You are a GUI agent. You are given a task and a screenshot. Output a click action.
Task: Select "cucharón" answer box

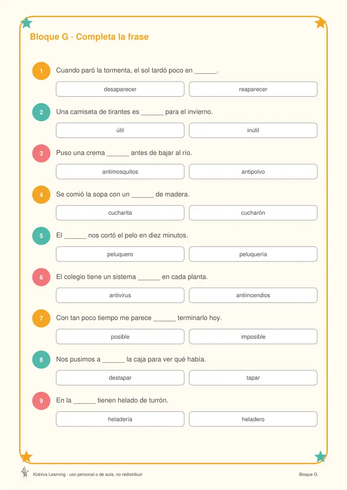coord(253,213)
